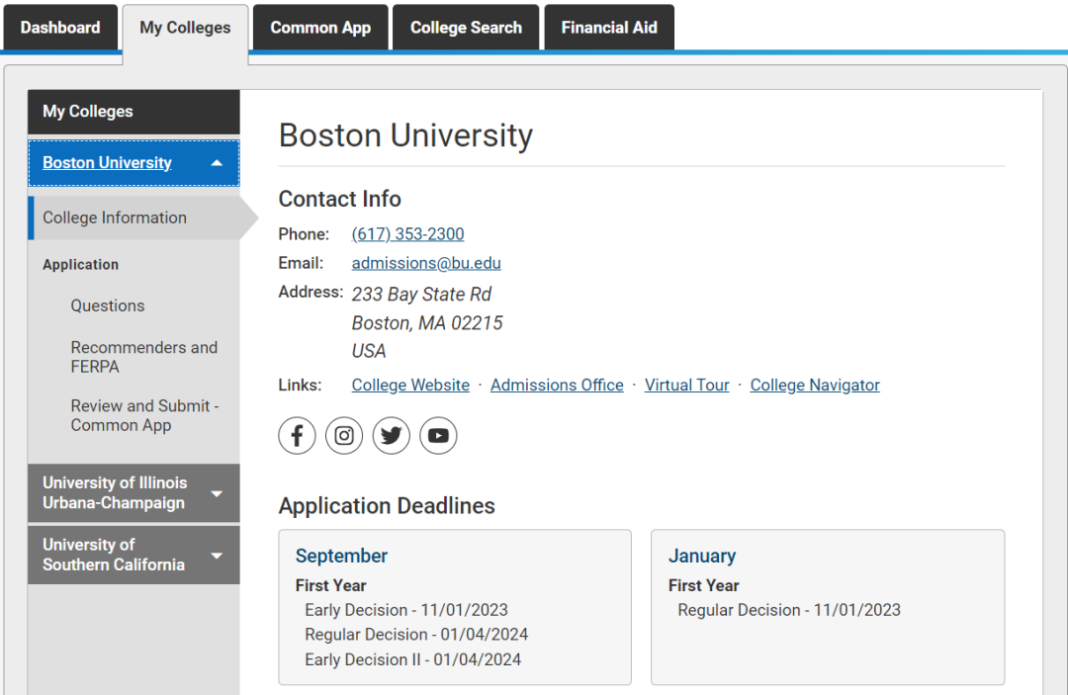This screenshot has width=1068, height=695.
Task: Open Recommenders and FERPA section
Action: 143,357
